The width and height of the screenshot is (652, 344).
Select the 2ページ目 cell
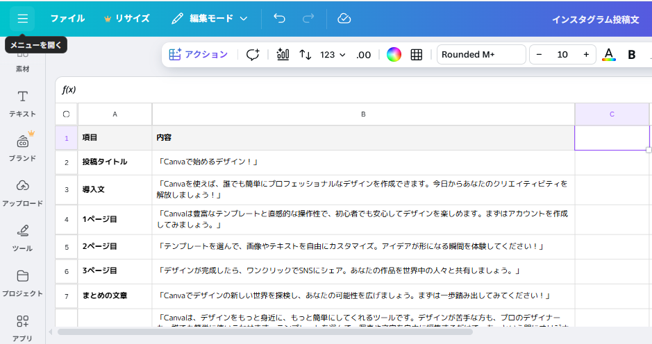point(115,247)
